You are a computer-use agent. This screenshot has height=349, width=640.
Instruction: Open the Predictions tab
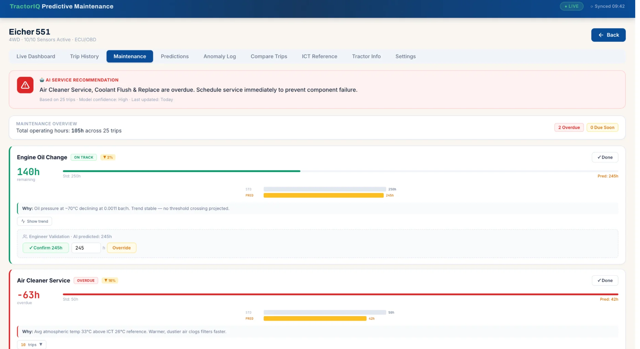click(x=175, y=56)
